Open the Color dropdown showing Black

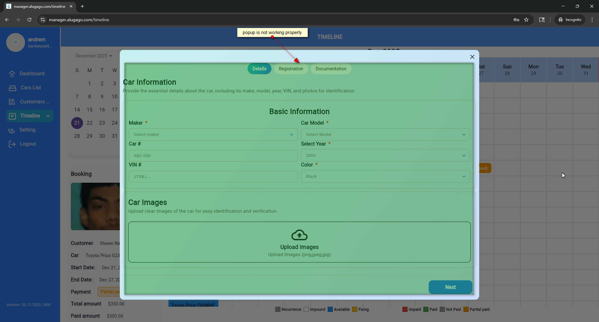385,176
